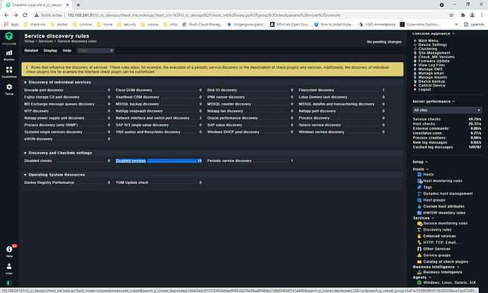Open the Setup gear menu
Screen dimensions: 488x293
9,89
